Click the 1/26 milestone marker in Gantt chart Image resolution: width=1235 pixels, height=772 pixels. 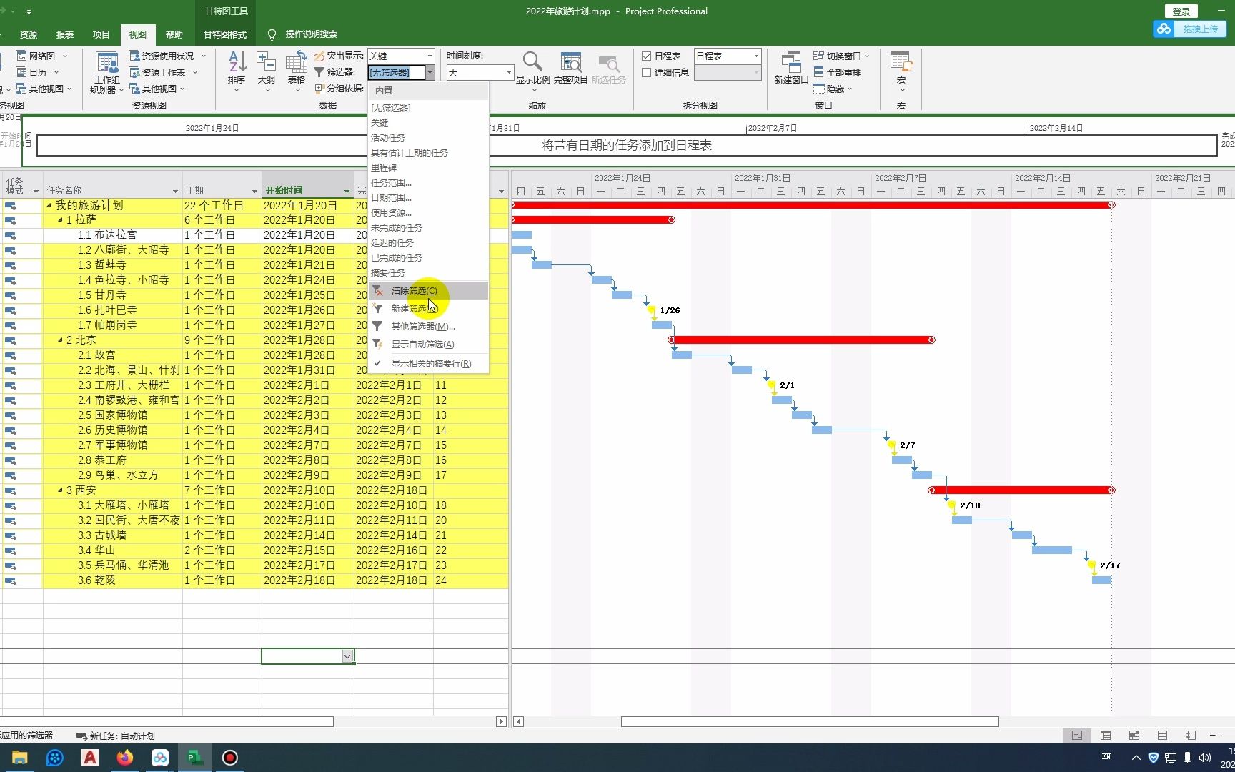[651, 310]
